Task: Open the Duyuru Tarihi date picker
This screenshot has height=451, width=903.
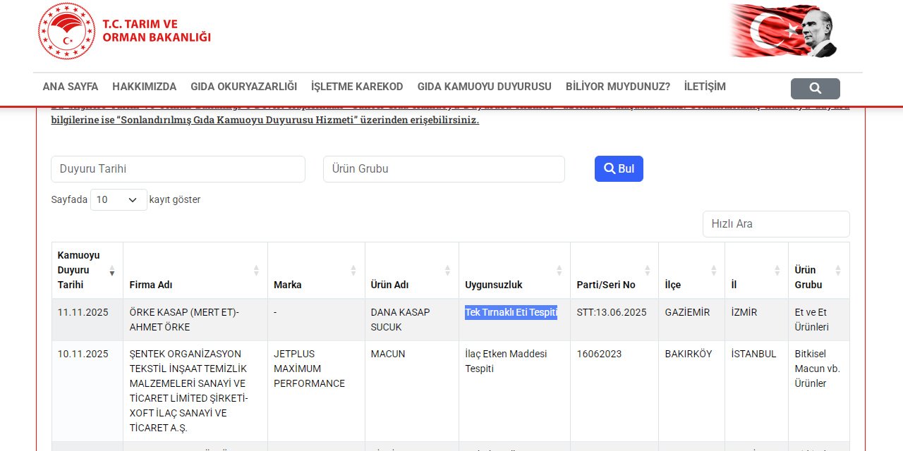Action: (x=178, y=169)
